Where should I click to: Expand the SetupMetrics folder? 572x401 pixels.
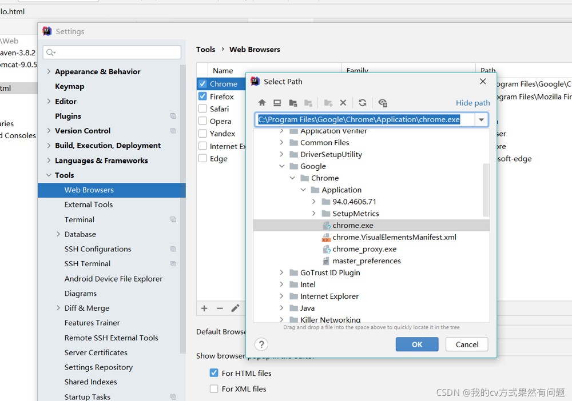click(x=314, y=214)
